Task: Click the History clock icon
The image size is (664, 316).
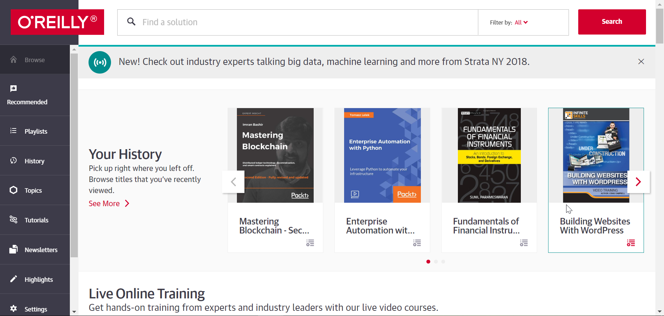Action: (x=13, y=160)
